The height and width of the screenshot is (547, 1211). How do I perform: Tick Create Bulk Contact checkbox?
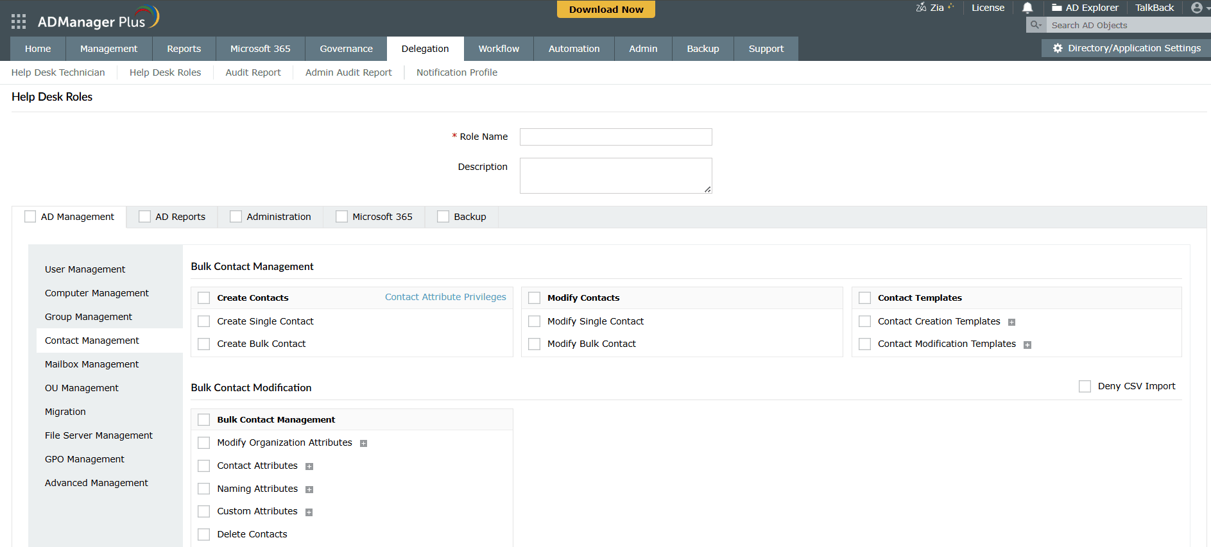click(x=204, y=344)
